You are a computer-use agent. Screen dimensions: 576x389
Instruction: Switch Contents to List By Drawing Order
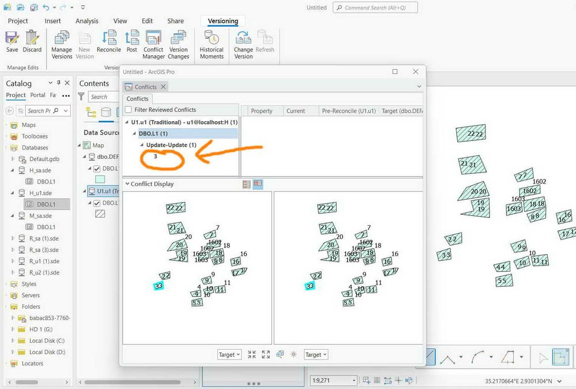(91, 112)
